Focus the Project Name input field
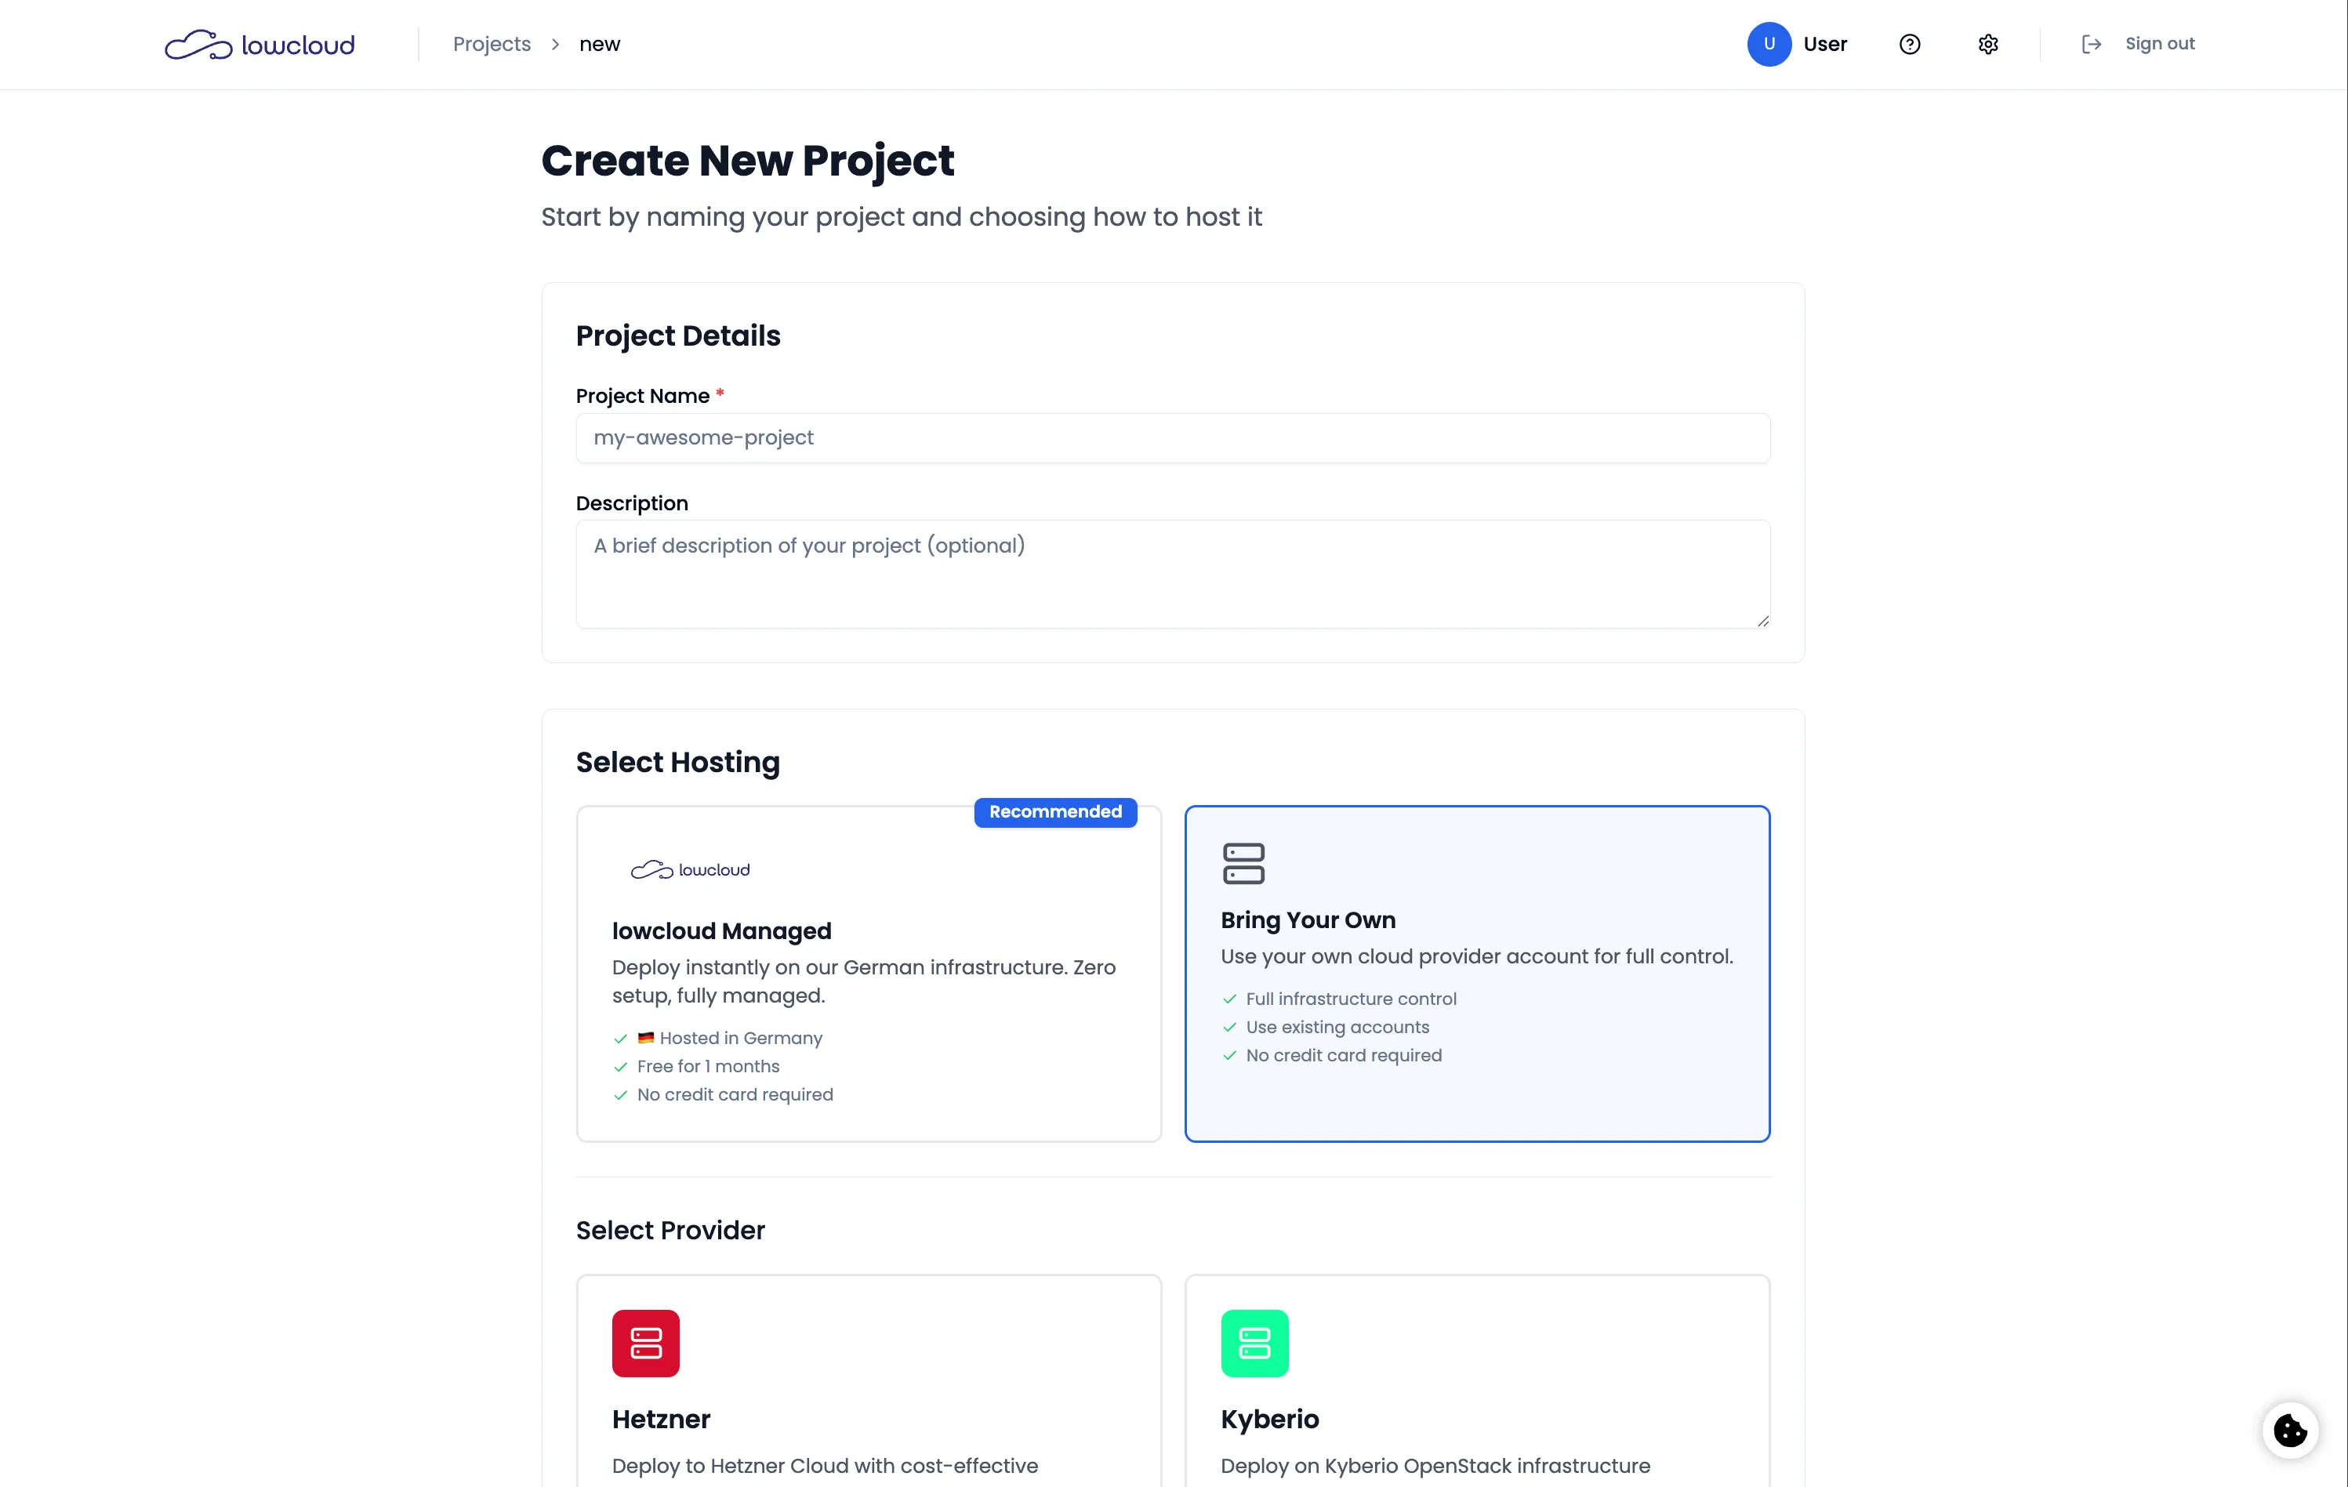This screenshot has height=1487, width=2348. tap(1170, 438)
